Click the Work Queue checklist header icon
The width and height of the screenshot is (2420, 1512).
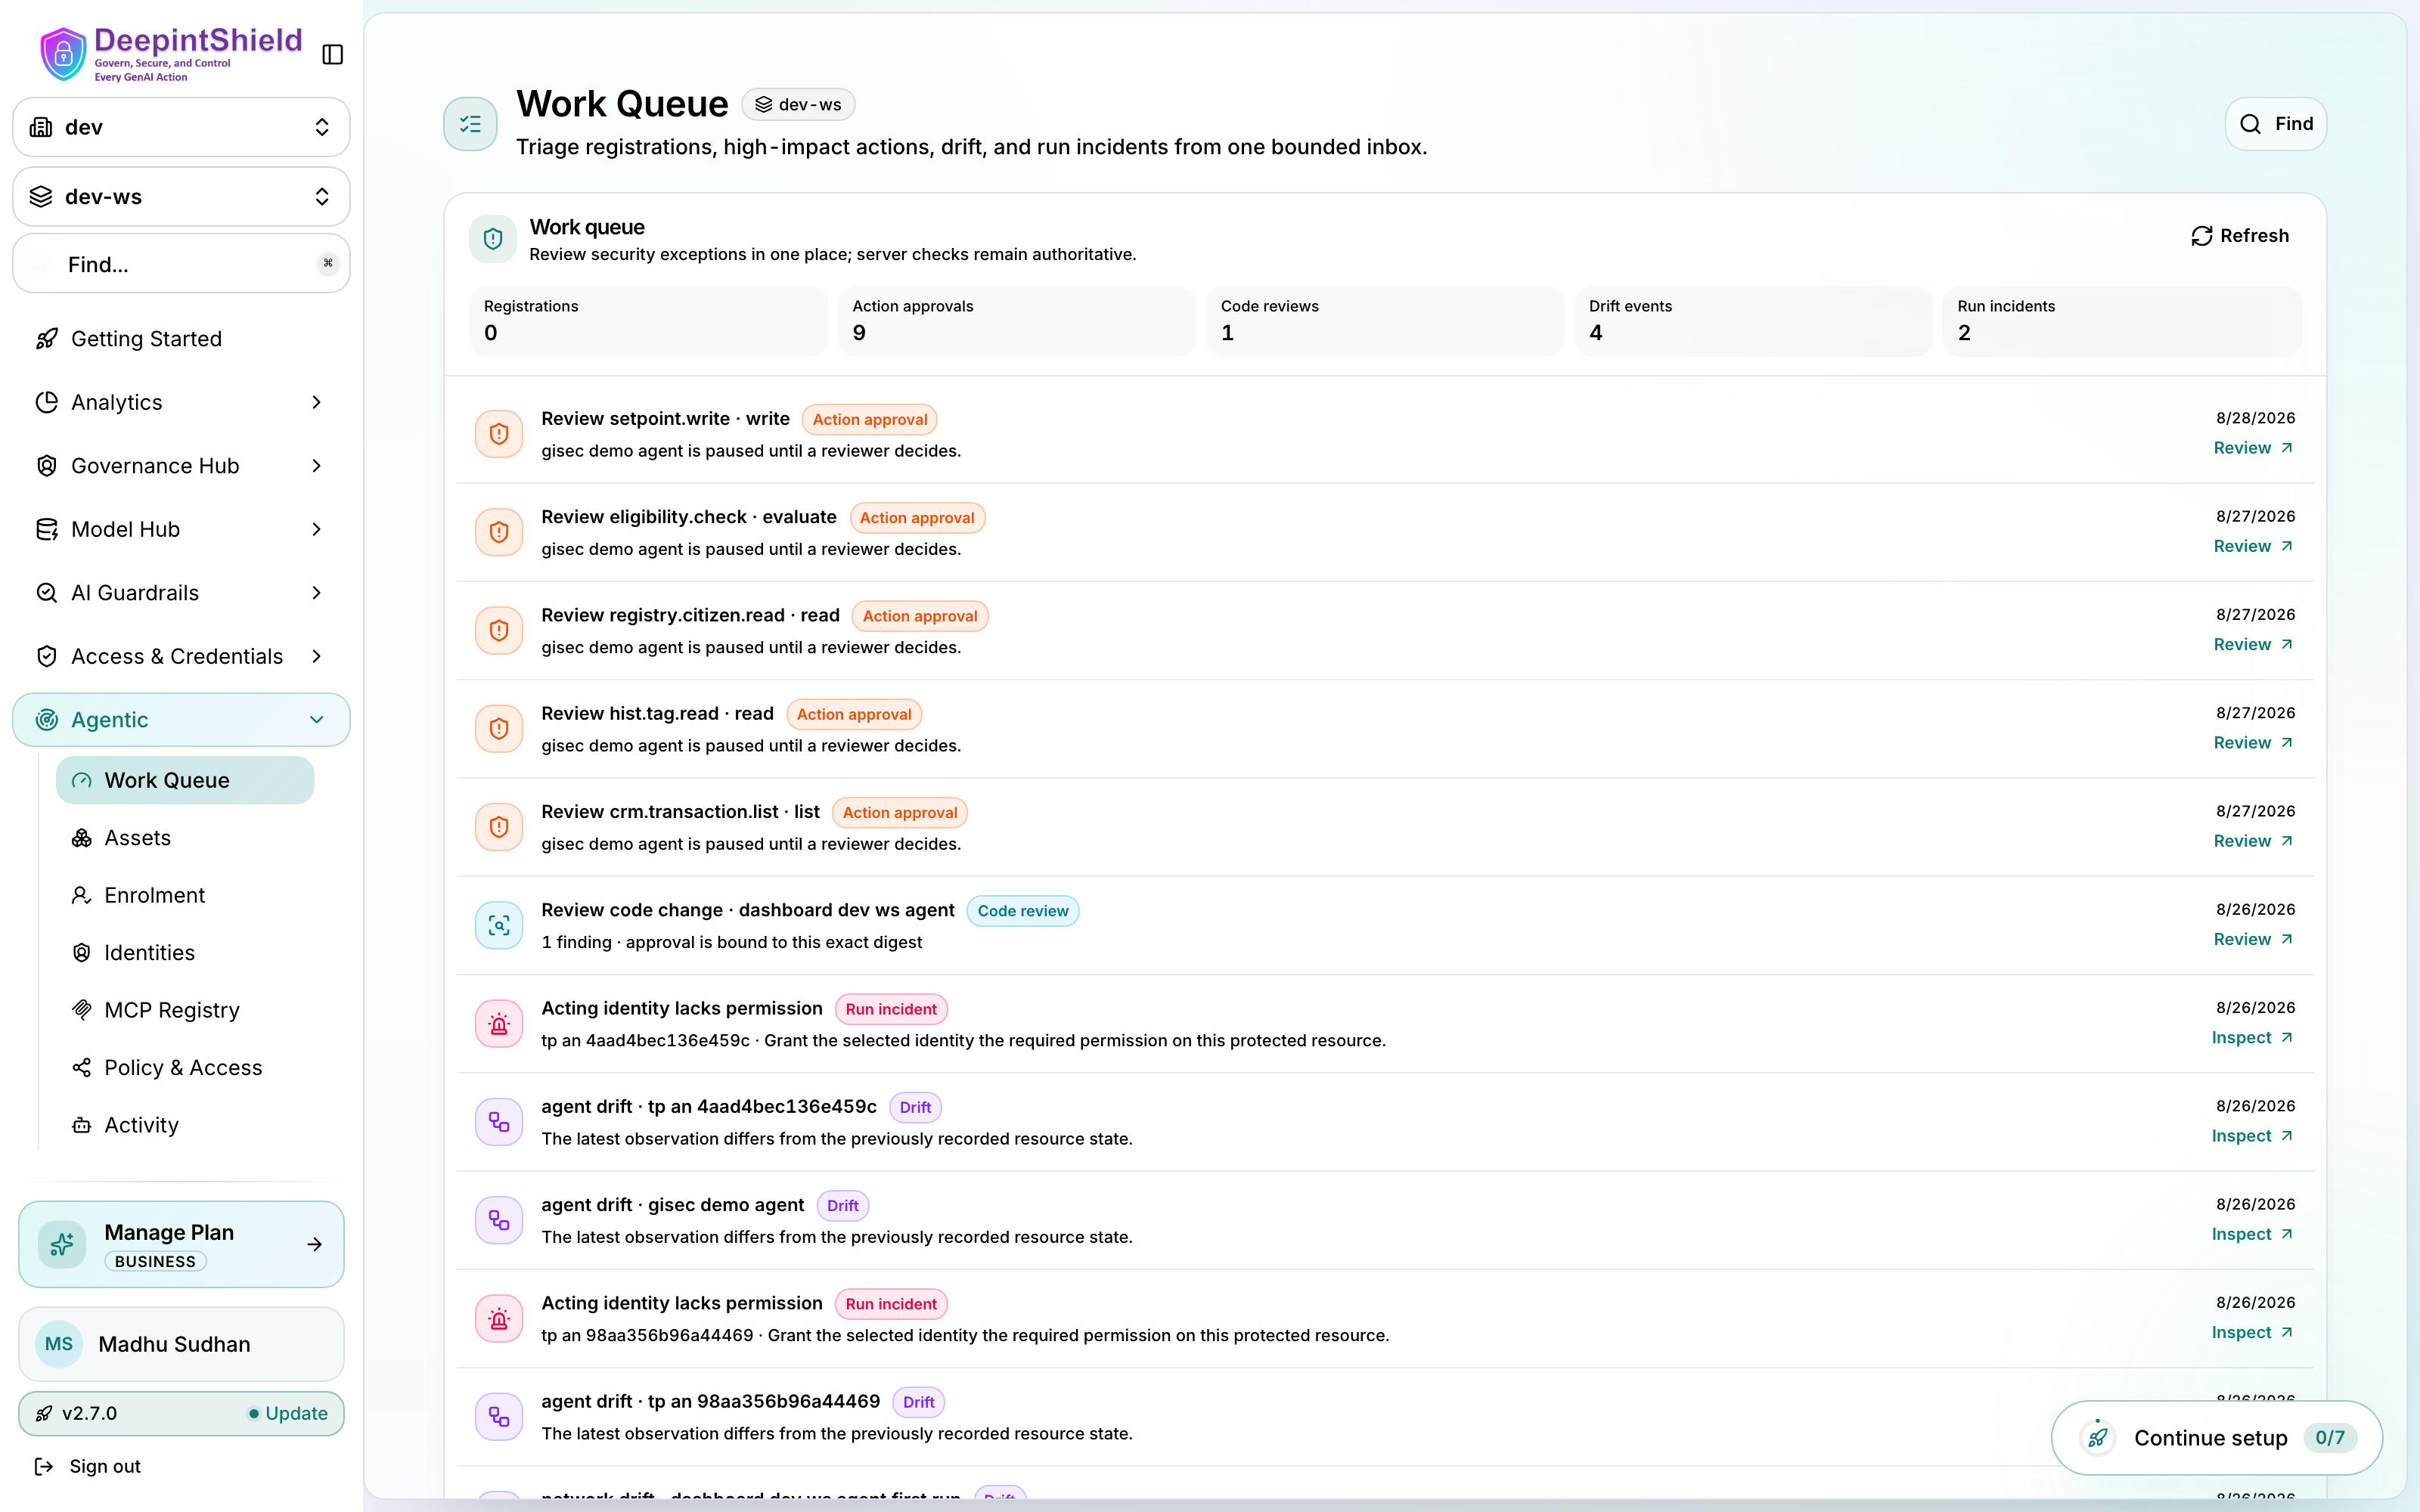470,124
